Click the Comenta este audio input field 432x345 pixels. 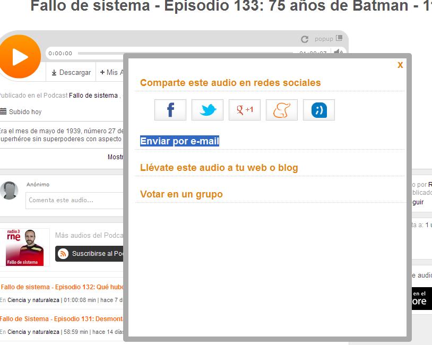(74, 200)
